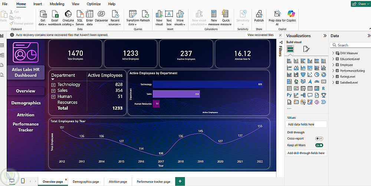The width and height of the screenshot is (371, 186).
Task: Turn off Keep all filters toggle
Action: pos(319,145)
